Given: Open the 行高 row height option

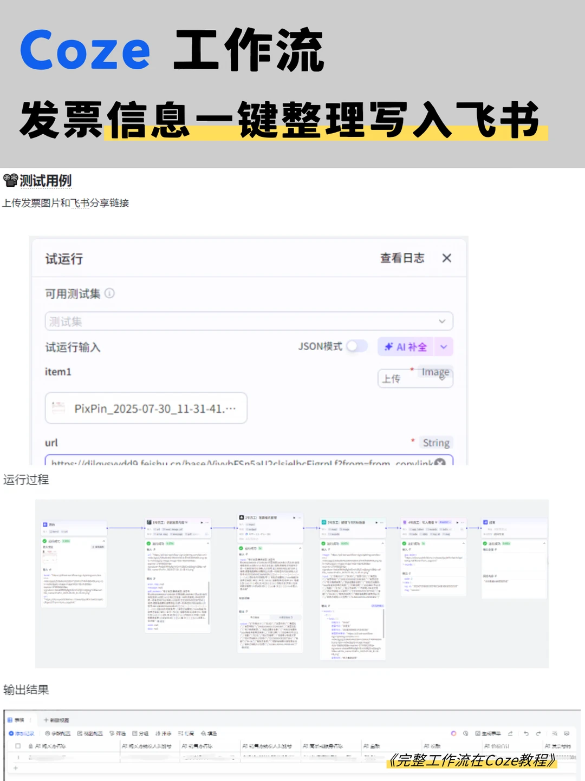Looking at the screenshot, I should point(186,733).
